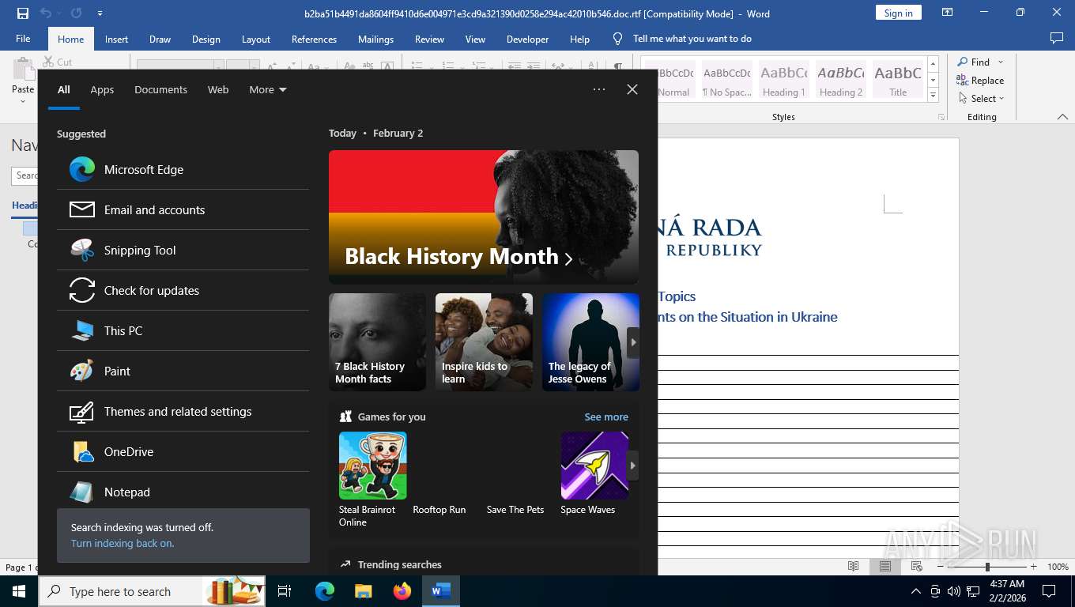This screenshot has height=607, width=1075.
Task: Click Windows Start button
Action: pos(19,591)
